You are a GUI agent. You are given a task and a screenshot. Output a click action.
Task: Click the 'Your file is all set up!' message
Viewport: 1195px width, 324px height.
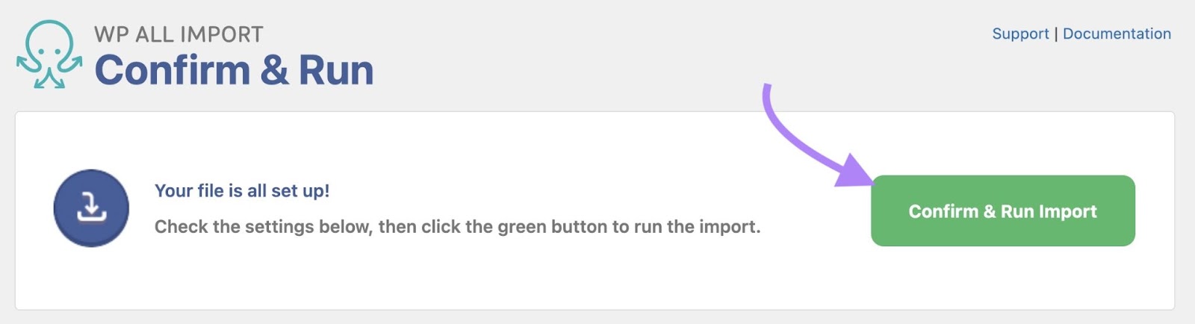pyautogui.click(x=242, y=190)
